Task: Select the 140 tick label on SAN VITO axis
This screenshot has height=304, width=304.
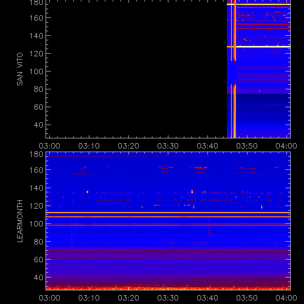Action: pos(36,36)
